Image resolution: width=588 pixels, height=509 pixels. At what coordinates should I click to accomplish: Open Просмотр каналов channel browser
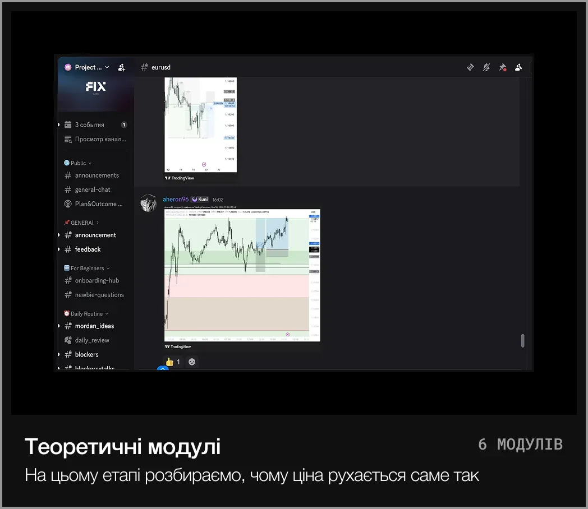100,139
